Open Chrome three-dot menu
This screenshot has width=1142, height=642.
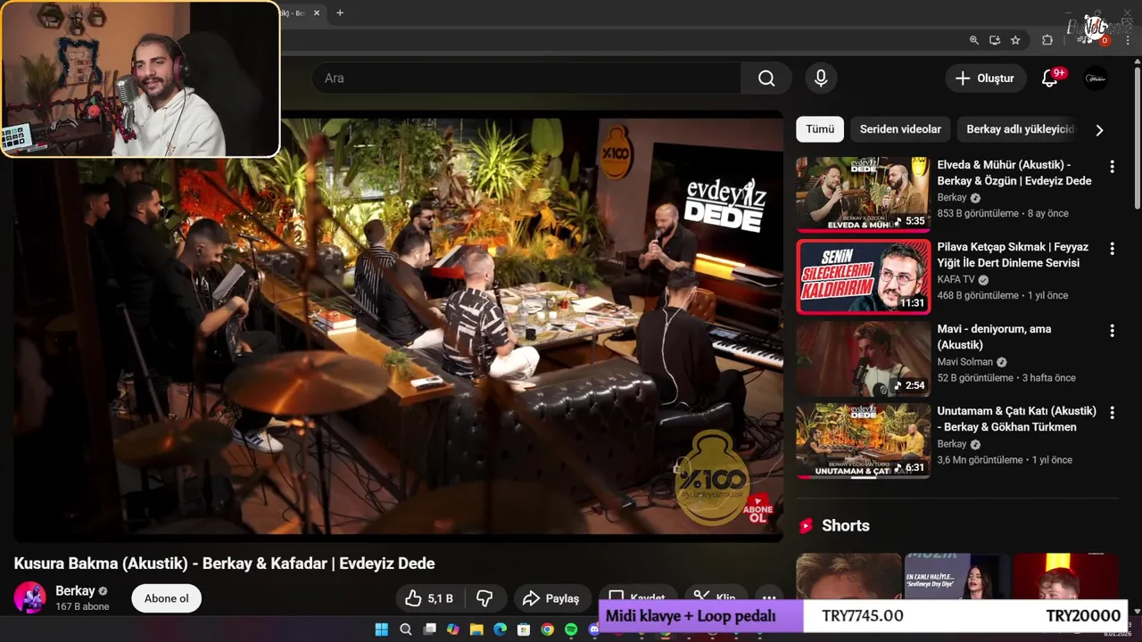1126,40
